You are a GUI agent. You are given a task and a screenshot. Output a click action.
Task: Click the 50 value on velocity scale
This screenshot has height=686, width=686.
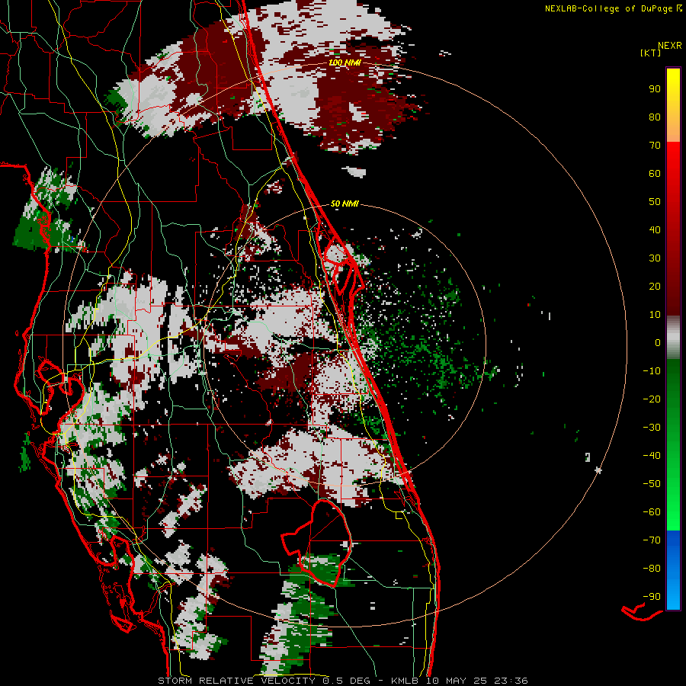(x=655, y=202)
